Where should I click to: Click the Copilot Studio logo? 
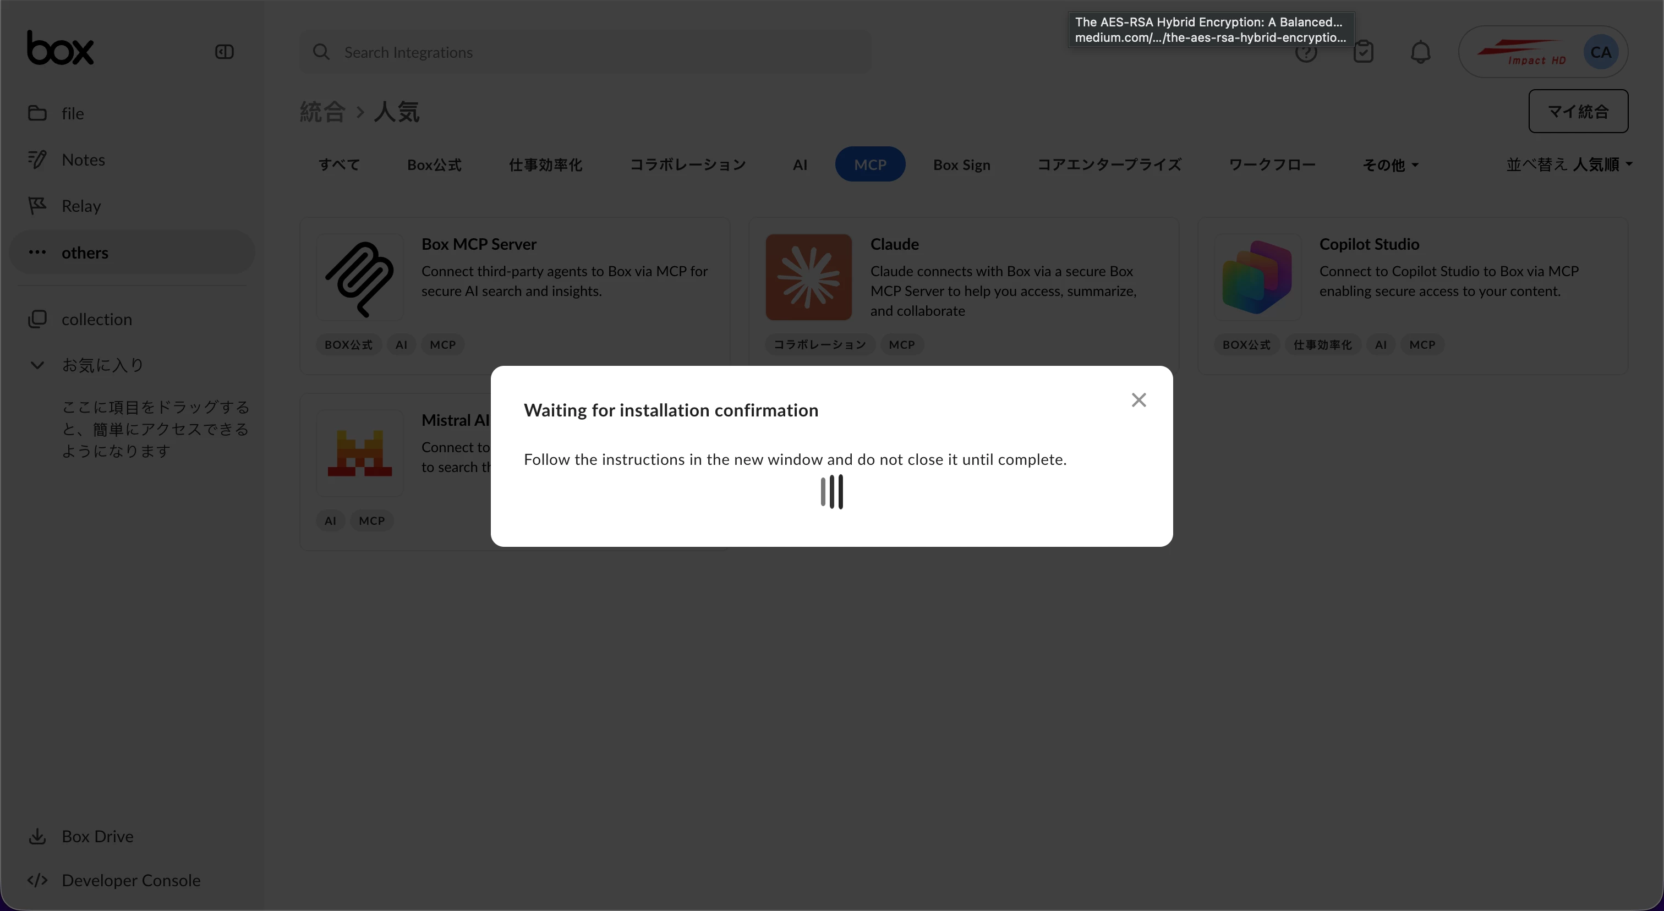point(1257,278)
